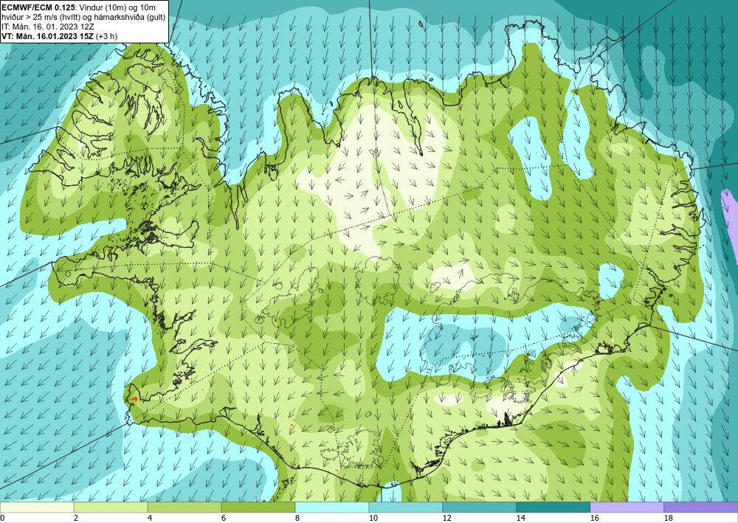Click the IT: Mán. 16. 01. 2023 12Z line
738x523 pixels.
[x=48, y=27]
